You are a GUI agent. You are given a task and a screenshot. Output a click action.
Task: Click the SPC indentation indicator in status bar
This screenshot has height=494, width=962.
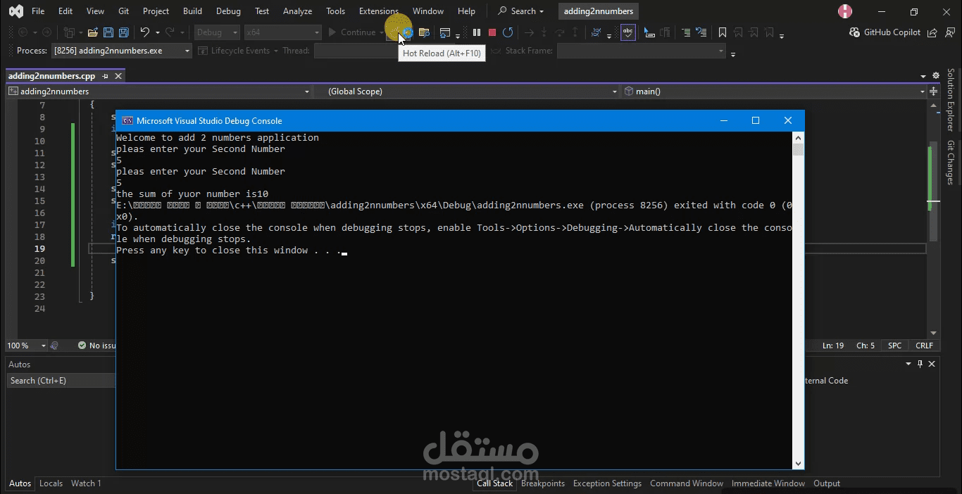(894, 346)
